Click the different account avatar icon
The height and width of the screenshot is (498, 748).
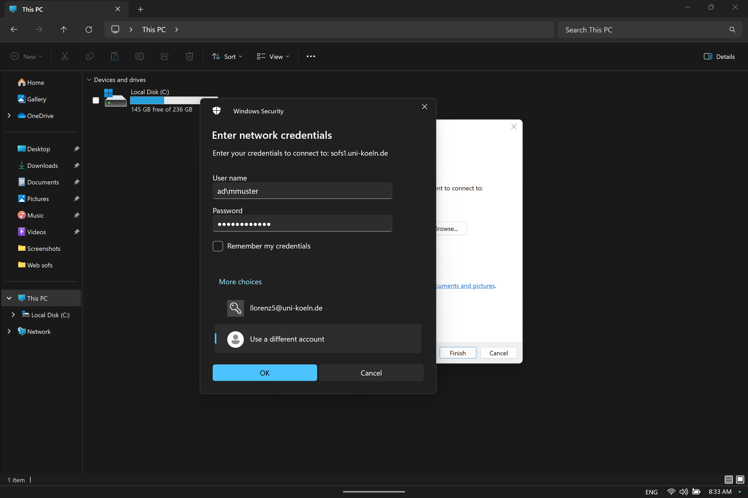point(235,339)
